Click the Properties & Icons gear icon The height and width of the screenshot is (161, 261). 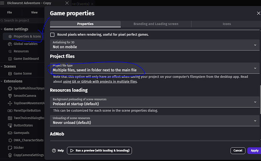(x=10, y=36)
